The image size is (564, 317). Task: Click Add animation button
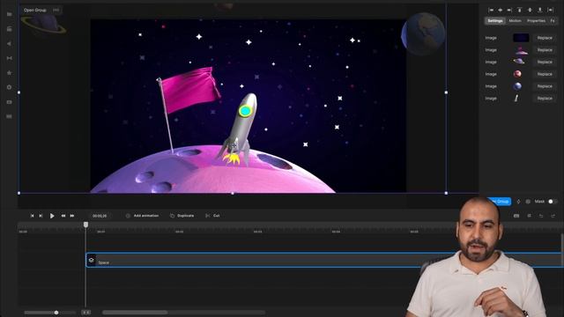pos(142,216)
